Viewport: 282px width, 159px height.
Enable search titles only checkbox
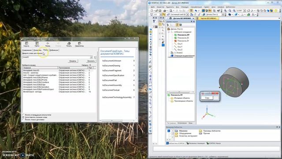pyautogui.click(x=23, y=120)
